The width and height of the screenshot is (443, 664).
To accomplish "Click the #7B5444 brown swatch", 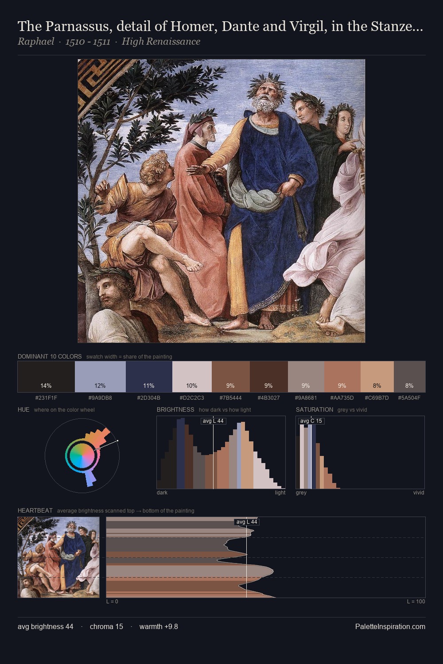I will pyautogui.click(x=231, y=377).
